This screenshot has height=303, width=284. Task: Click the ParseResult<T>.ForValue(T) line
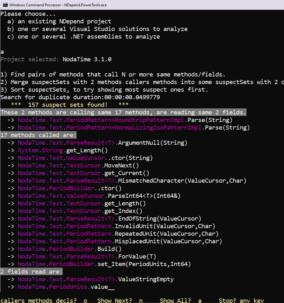(x=82, y=257)
